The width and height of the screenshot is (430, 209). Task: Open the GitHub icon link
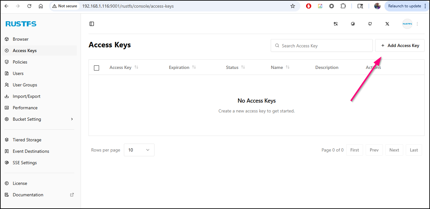[370, 24]
